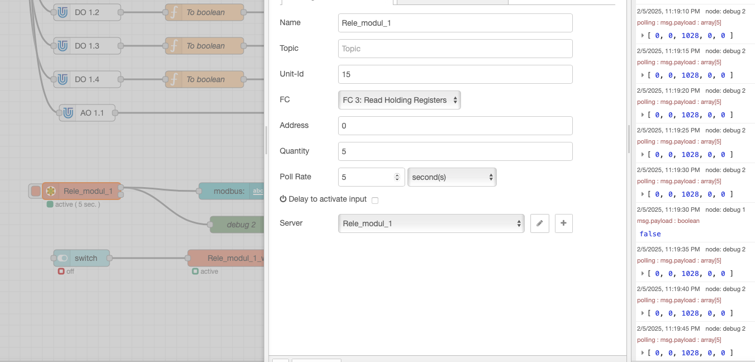Click the DO 1.2 node icon
The width and height of the screenshot is (755, 362).
pos(63,12)
